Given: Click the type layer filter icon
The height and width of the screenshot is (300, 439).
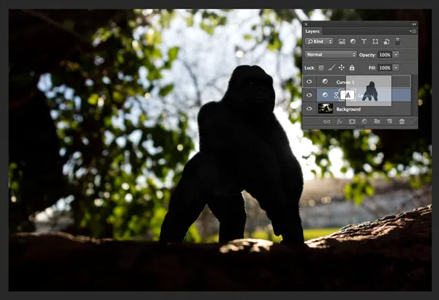Looking at the screenshot, I should coord(364,42).
